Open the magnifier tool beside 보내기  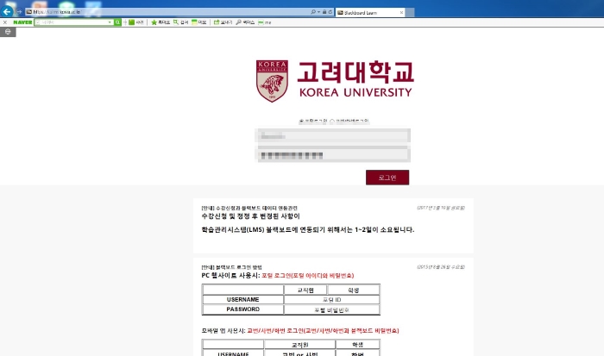click(x=245, y=22)
